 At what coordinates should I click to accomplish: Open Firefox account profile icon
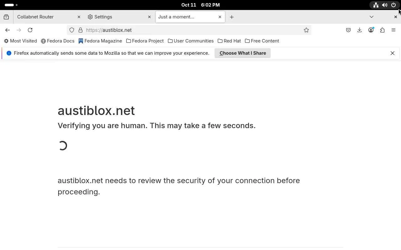pyautogui.click(x=371, y=30)
